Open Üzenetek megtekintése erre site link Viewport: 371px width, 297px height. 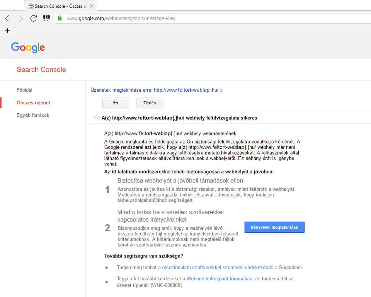coord(157,90)
